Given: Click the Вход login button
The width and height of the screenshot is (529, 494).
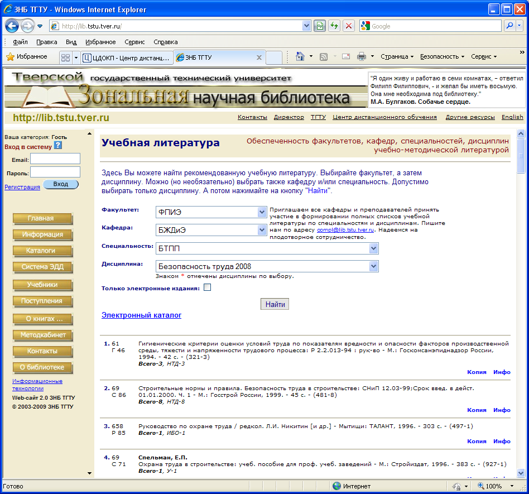Looking at the screenshot, I should coord(61,184).
